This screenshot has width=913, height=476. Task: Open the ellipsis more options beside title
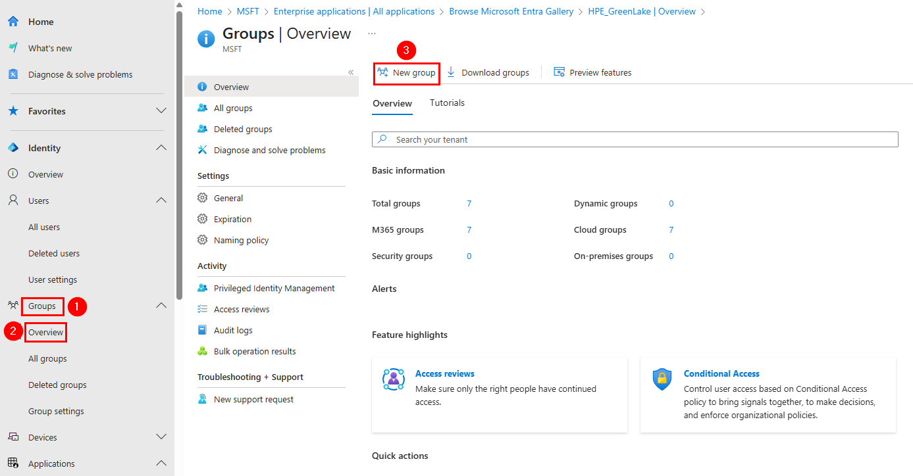372,34
